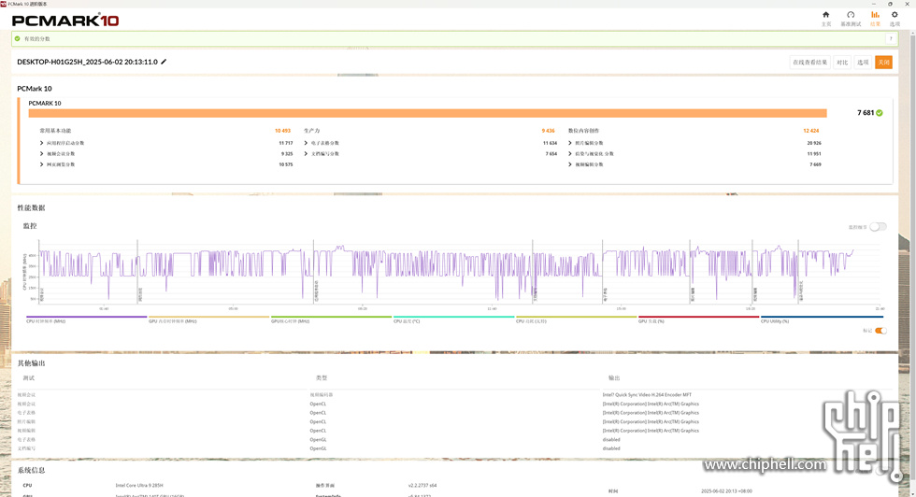Click the Video Editing value 7 669
This screenshot has width=916, height=497.
pyautogui.click(x=815, y=164)
